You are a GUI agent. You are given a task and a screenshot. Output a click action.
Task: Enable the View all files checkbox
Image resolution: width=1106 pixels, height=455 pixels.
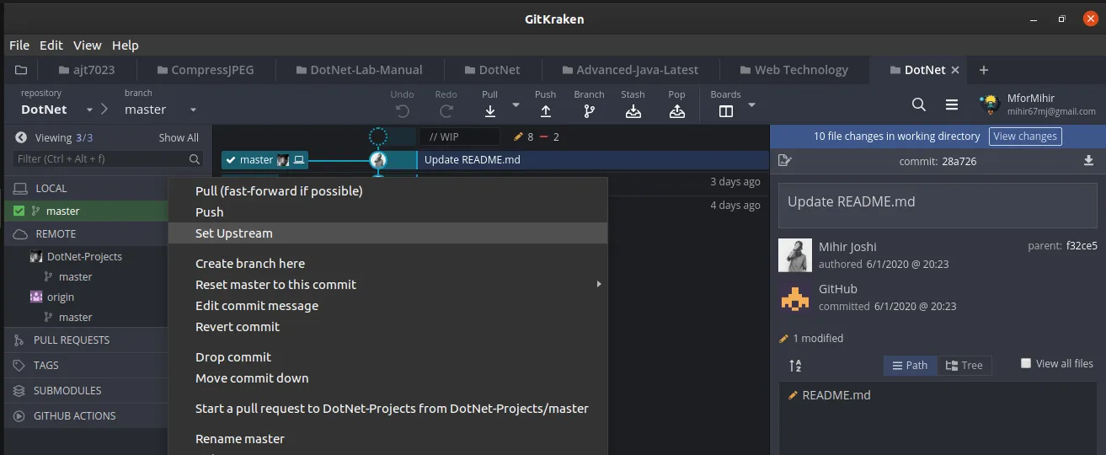point(1026,363)
